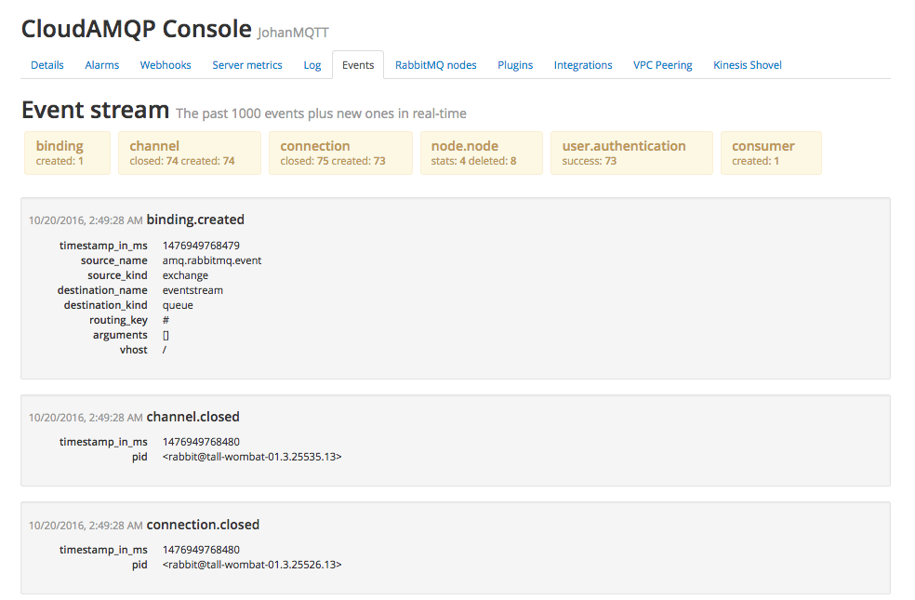Click the source_name field label
The image size is (915, 600).
[x=114, y=260]
